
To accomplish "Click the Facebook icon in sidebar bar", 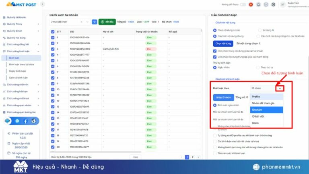I will pos(25,121).
